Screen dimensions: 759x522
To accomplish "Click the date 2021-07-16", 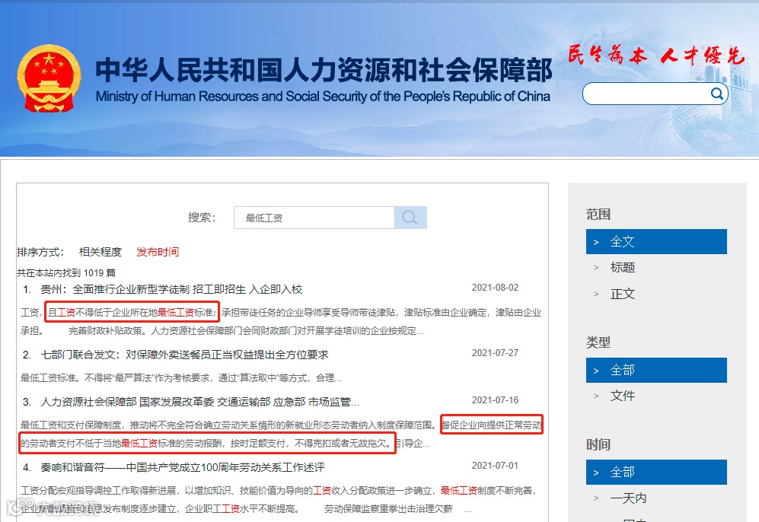I will tap(495, 400).
